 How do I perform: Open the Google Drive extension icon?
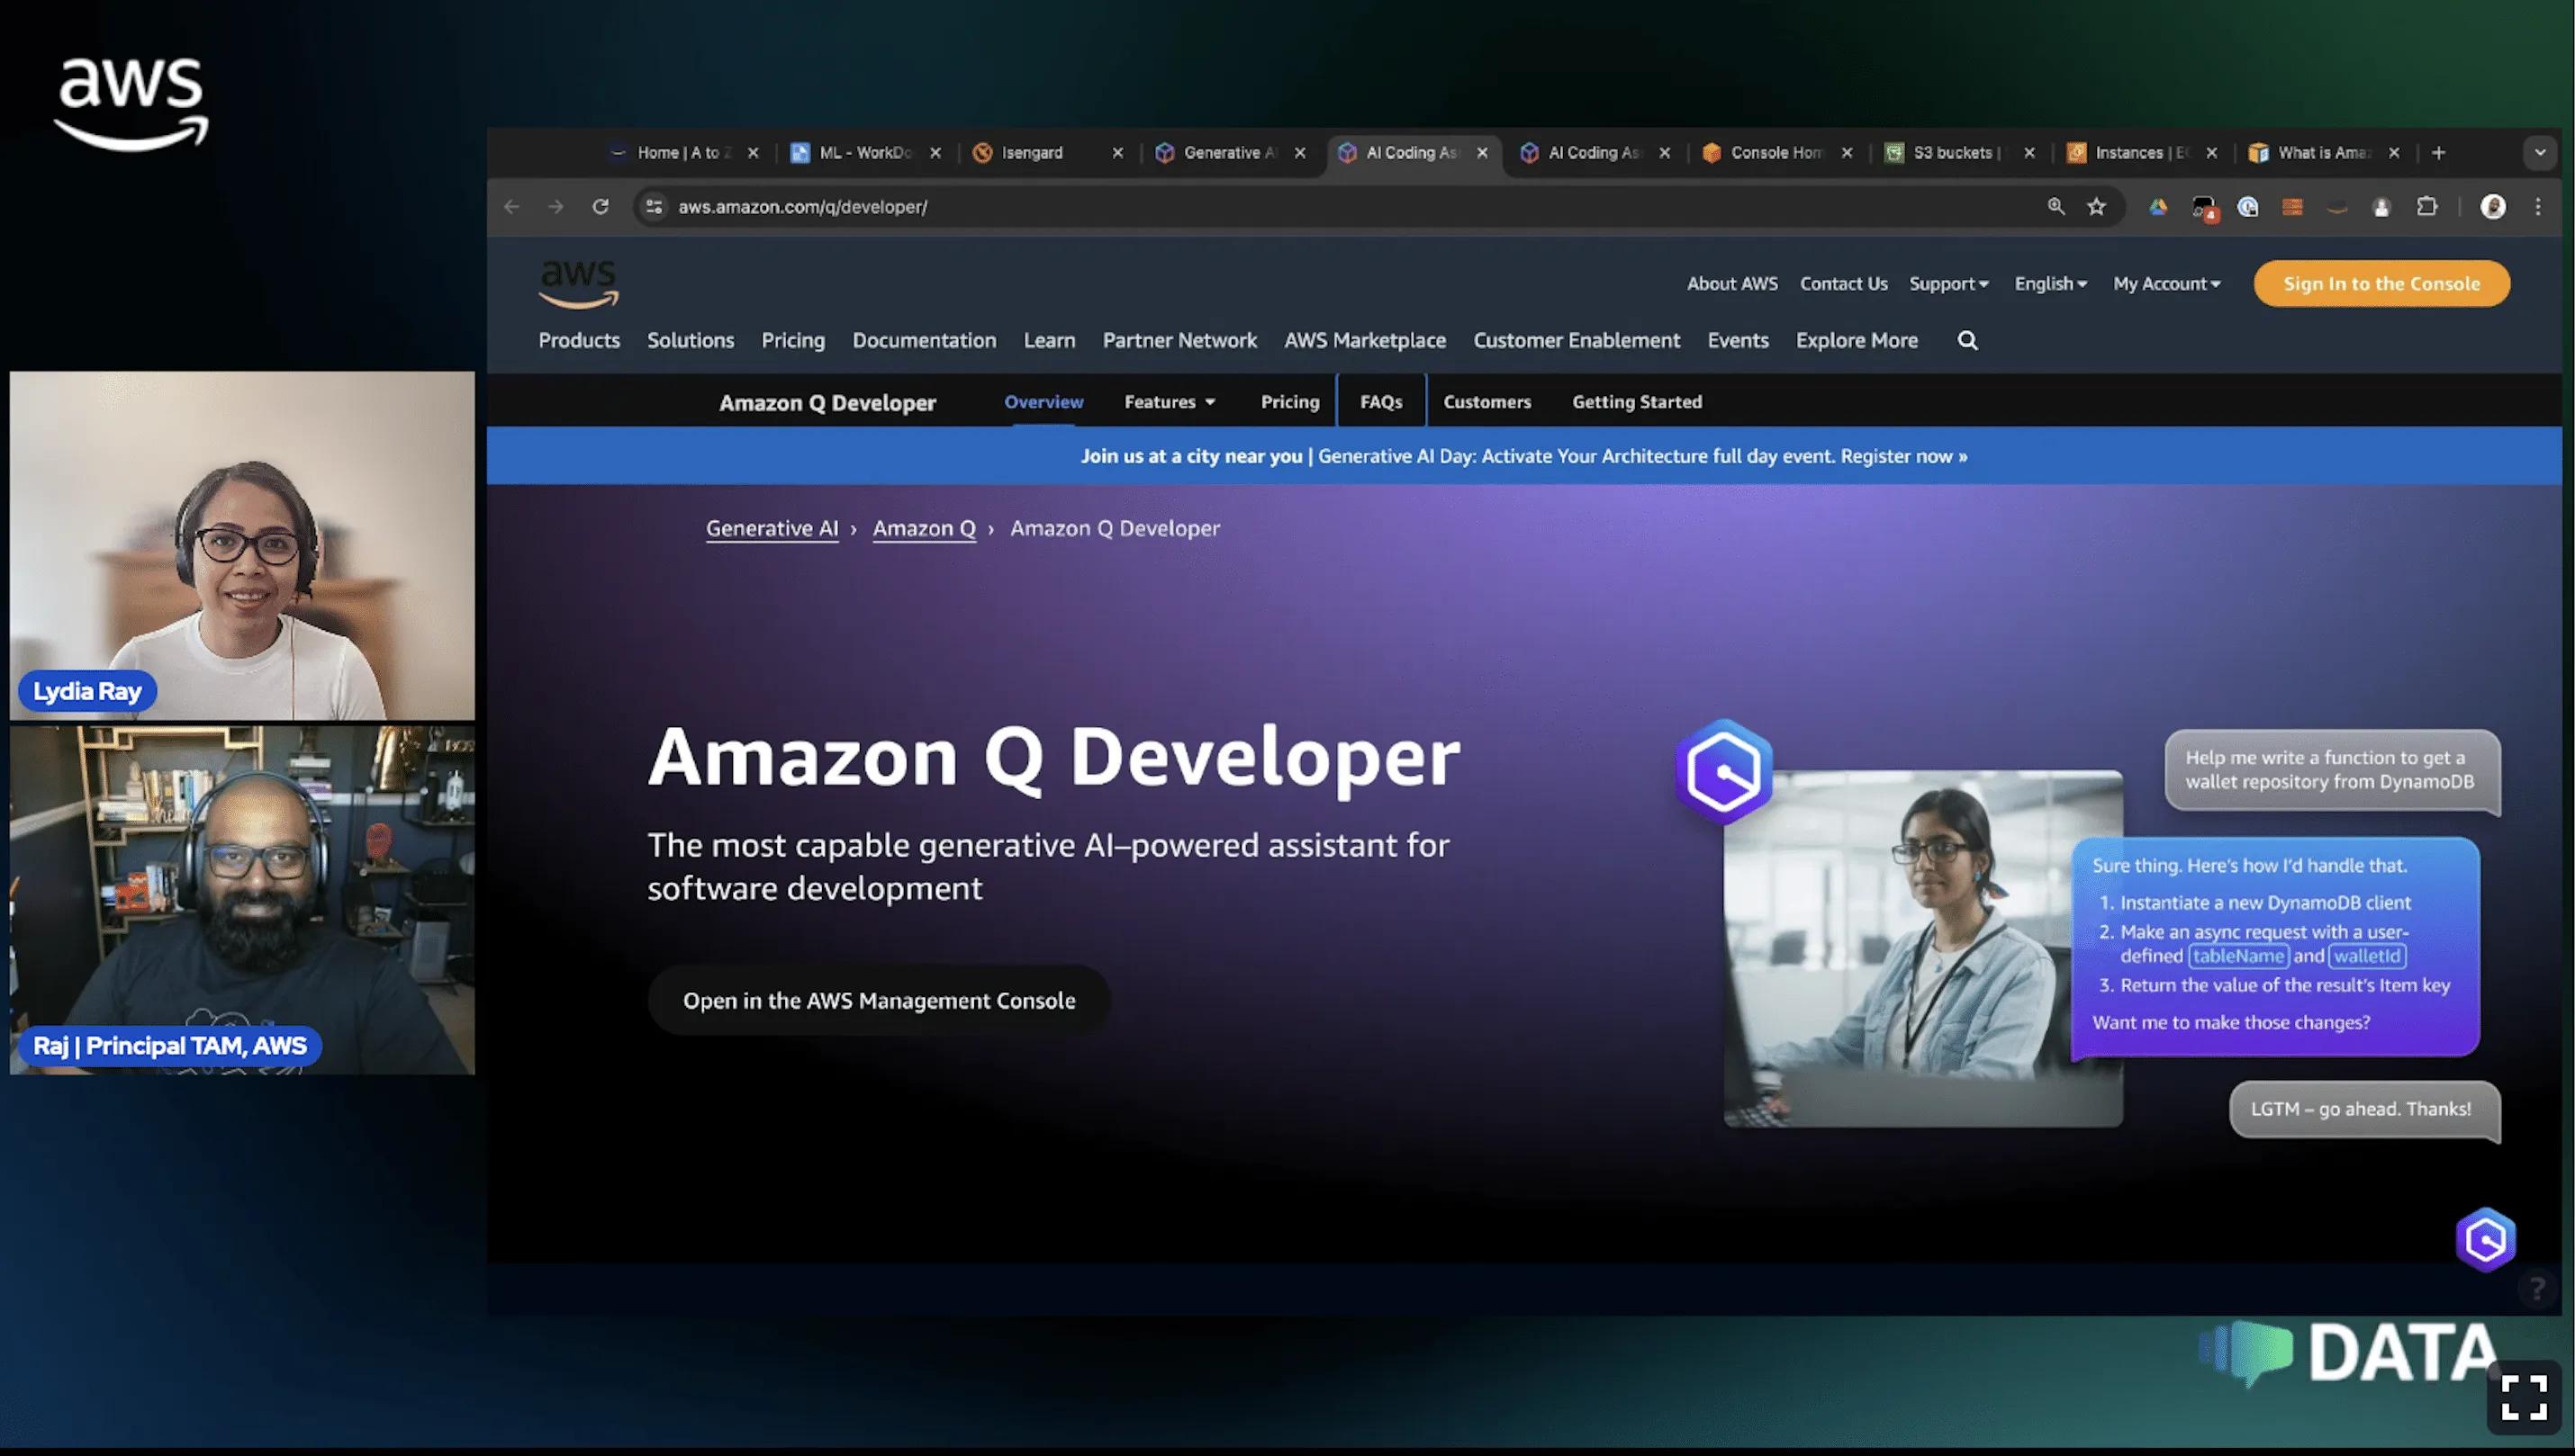[x=2158, y=207]
